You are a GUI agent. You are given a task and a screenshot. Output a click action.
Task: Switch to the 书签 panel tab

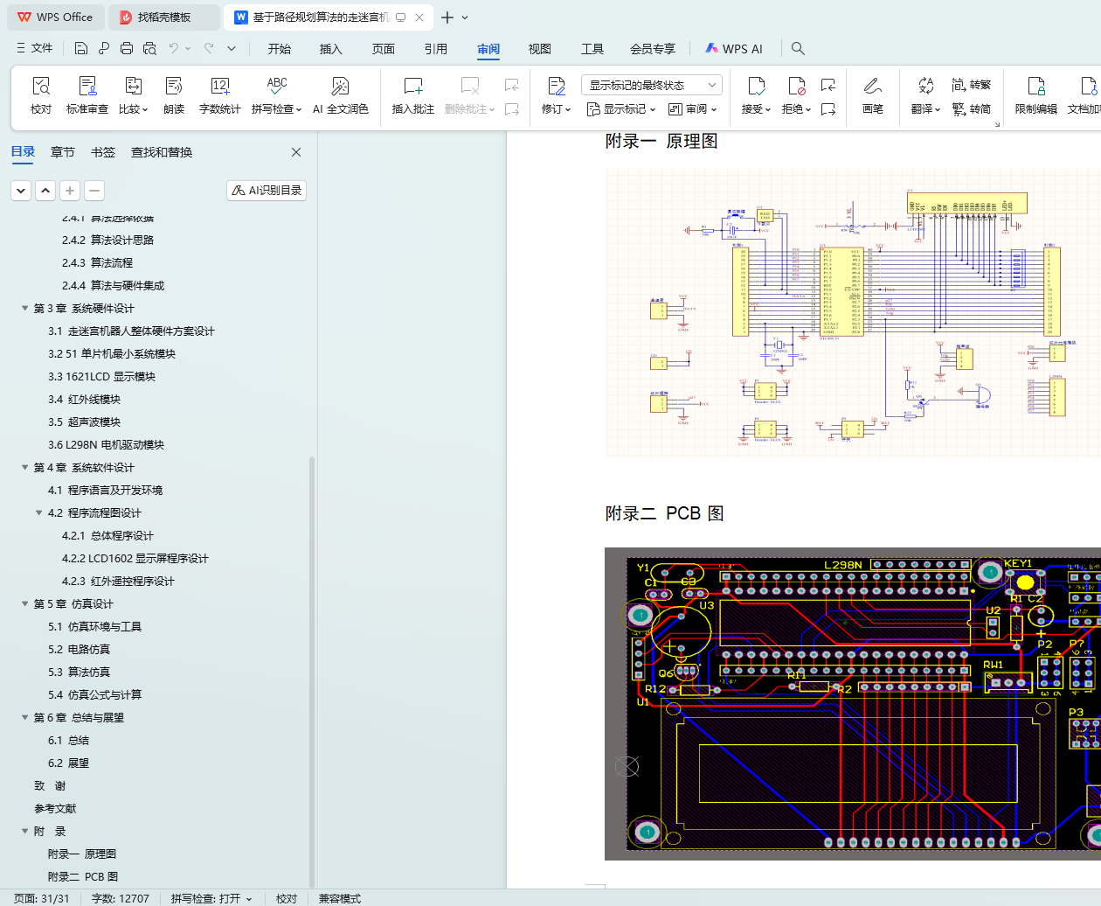coord(103,152)
